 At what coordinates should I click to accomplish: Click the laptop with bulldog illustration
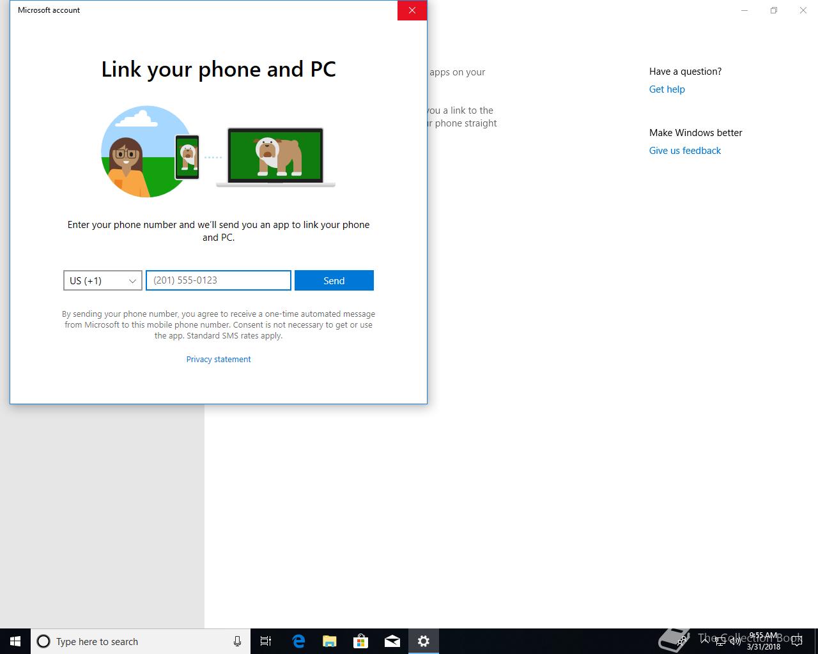275,157
